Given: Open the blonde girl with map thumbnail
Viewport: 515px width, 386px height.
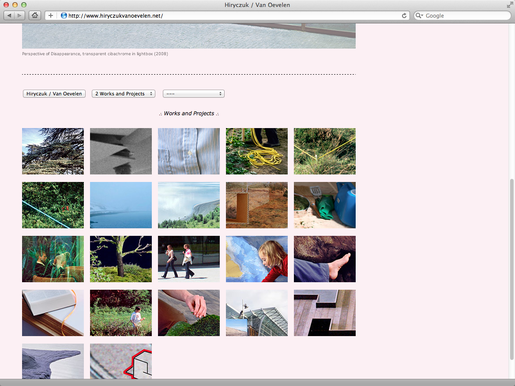Looking at the screenshot, I should (257, 259).
